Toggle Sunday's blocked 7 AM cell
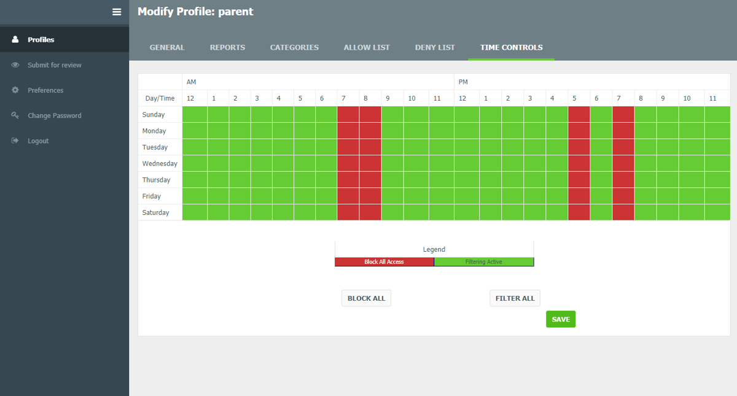This screenshot has height=396, width=737. pos(348,114)
